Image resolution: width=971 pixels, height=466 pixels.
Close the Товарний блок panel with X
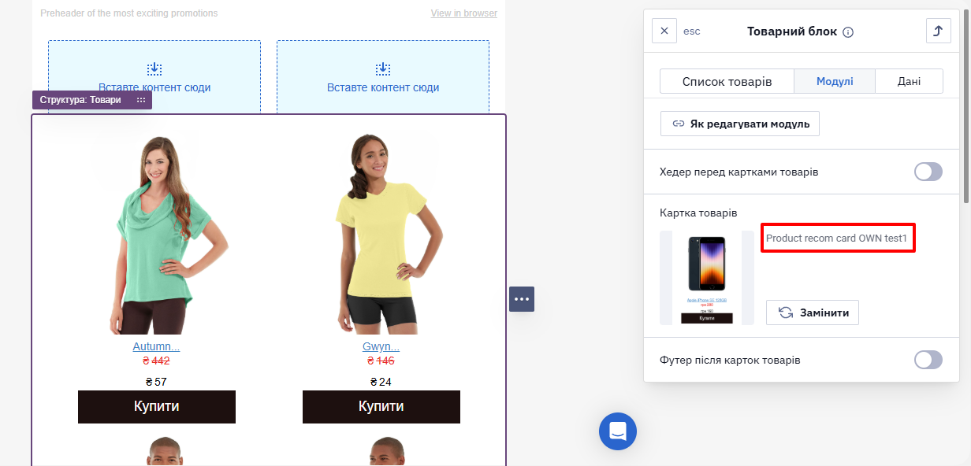(664, 31)
